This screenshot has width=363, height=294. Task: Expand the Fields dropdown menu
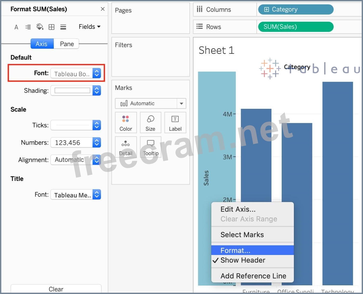[89, 27]
